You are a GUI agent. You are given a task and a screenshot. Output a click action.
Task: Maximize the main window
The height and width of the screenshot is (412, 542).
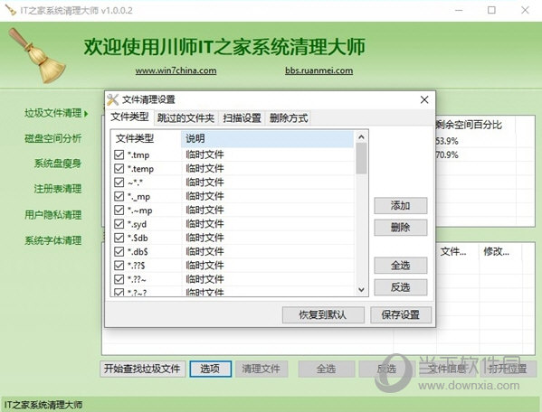(491, 10)
